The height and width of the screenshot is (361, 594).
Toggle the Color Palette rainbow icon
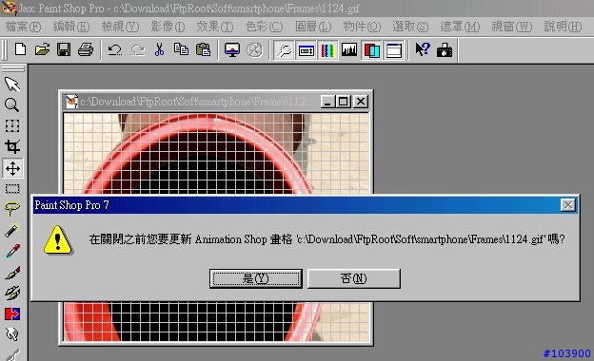tap(327, 50)
